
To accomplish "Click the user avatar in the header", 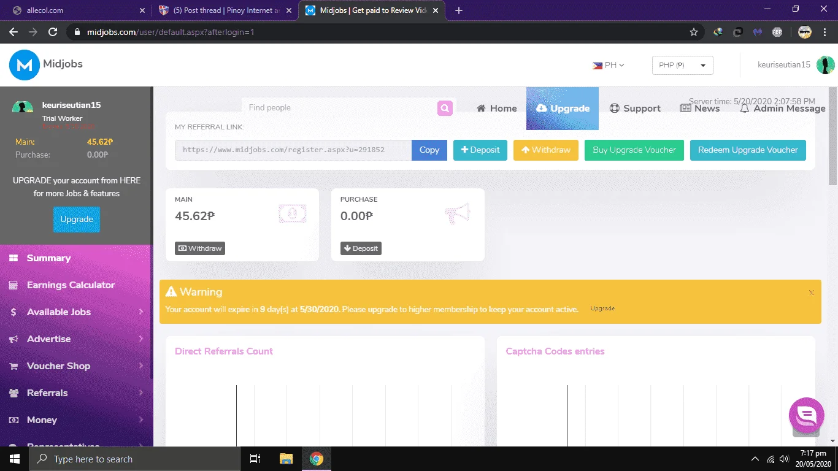I will click(825, 65).
